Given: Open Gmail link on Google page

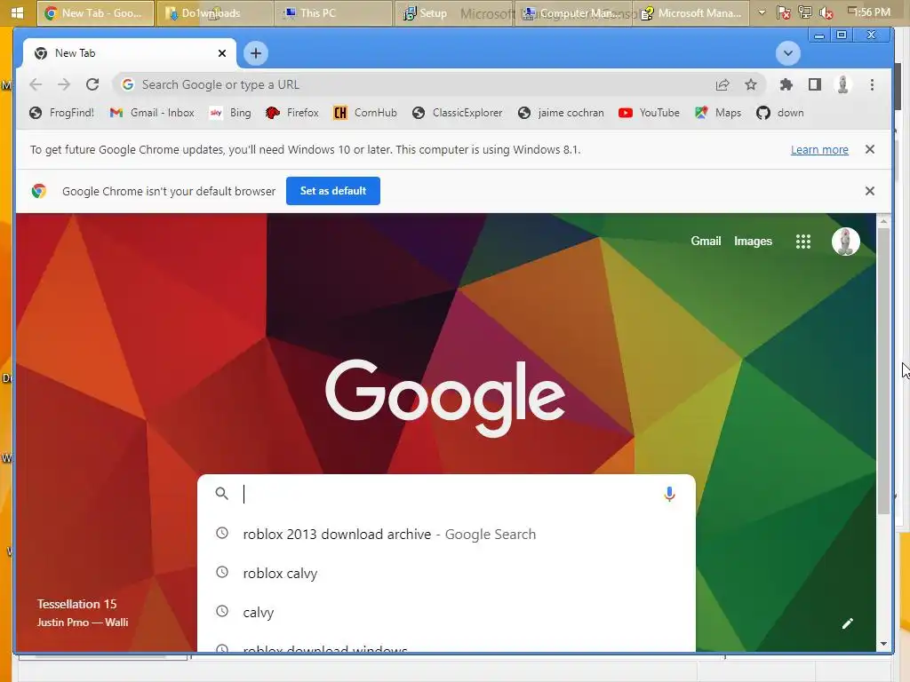Looking at the screenshot, I should pyautogui.click(x=706, y=242).
